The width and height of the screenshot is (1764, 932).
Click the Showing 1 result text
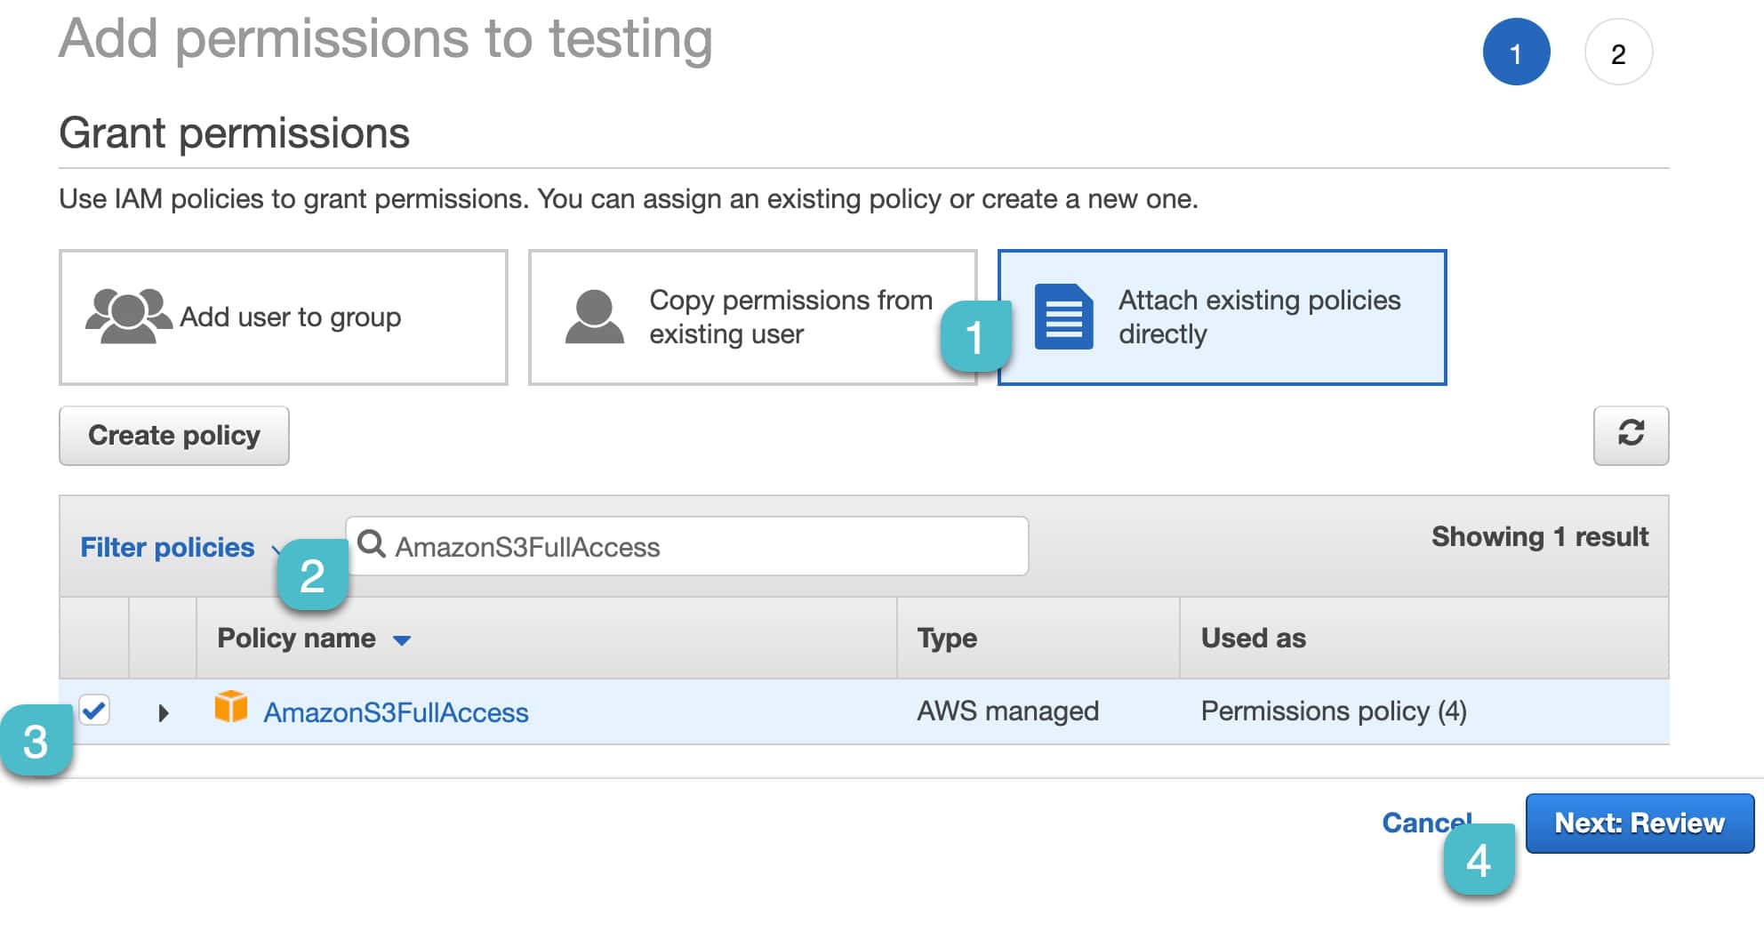coord(1540,537)
